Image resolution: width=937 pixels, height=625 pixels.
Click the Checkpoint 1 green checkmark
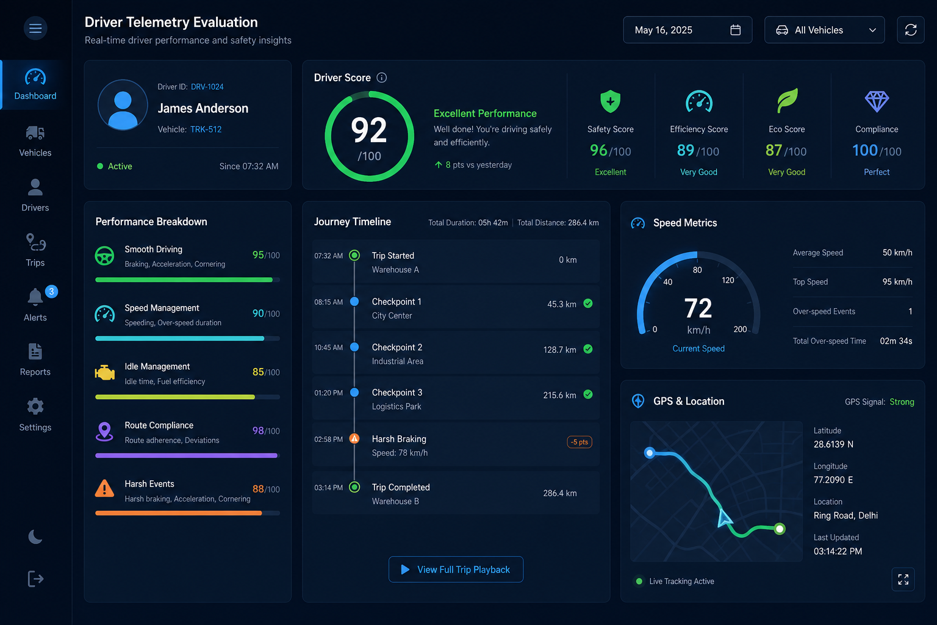[588, 303]
